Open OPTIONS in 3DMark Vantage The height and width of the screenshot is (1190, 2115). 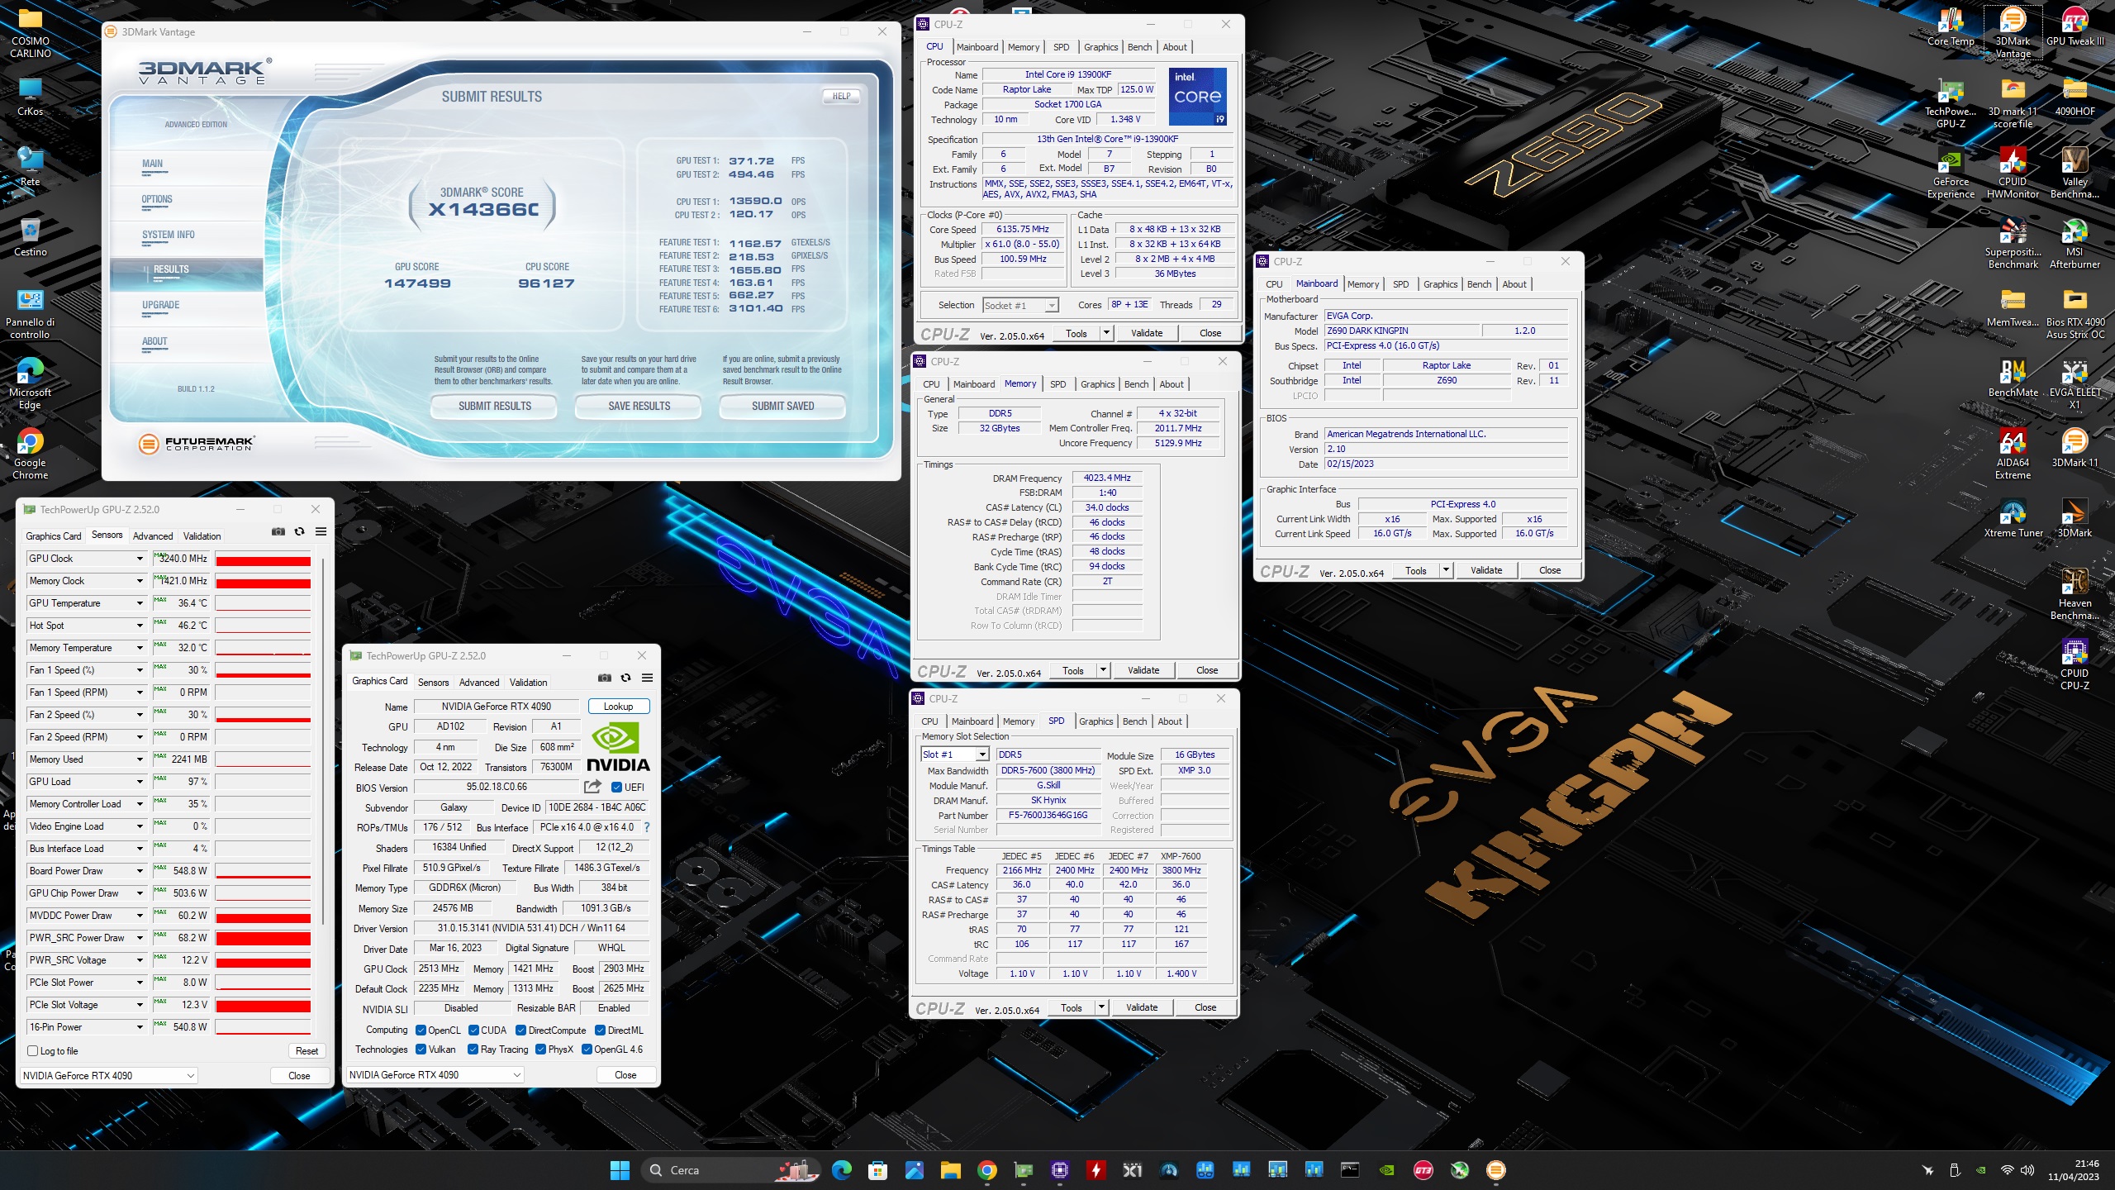(157, 199)
